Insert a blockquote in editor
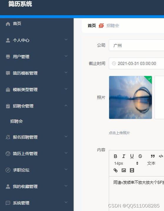 point(153,156)
